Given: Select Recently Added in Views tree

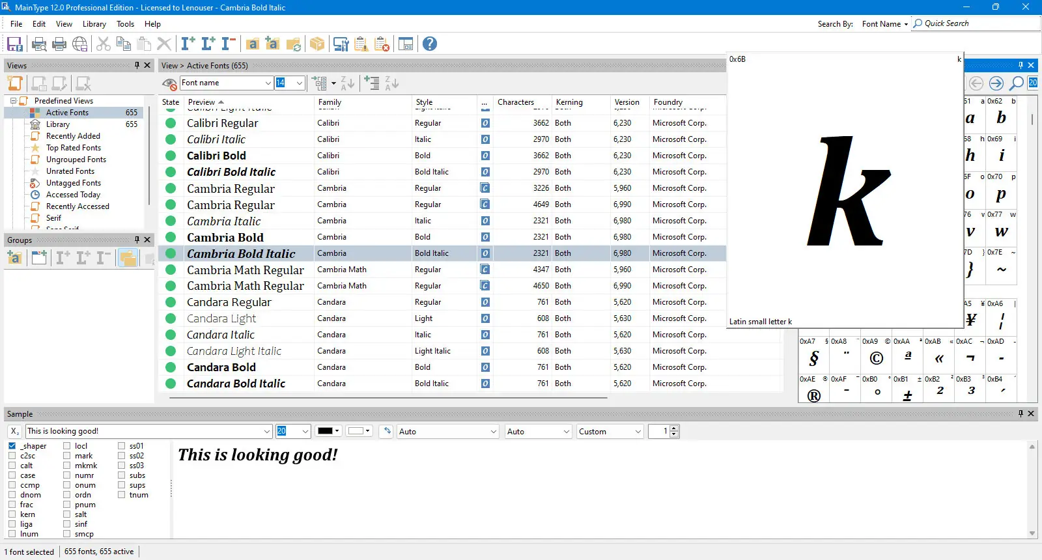Looking at the screenshot, I should [73, 136].
